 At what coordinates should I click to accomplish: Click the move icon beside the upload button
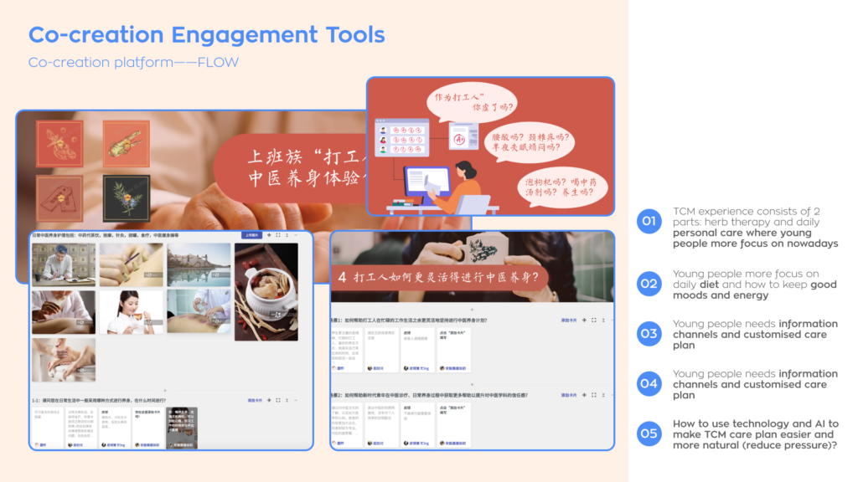268,235
